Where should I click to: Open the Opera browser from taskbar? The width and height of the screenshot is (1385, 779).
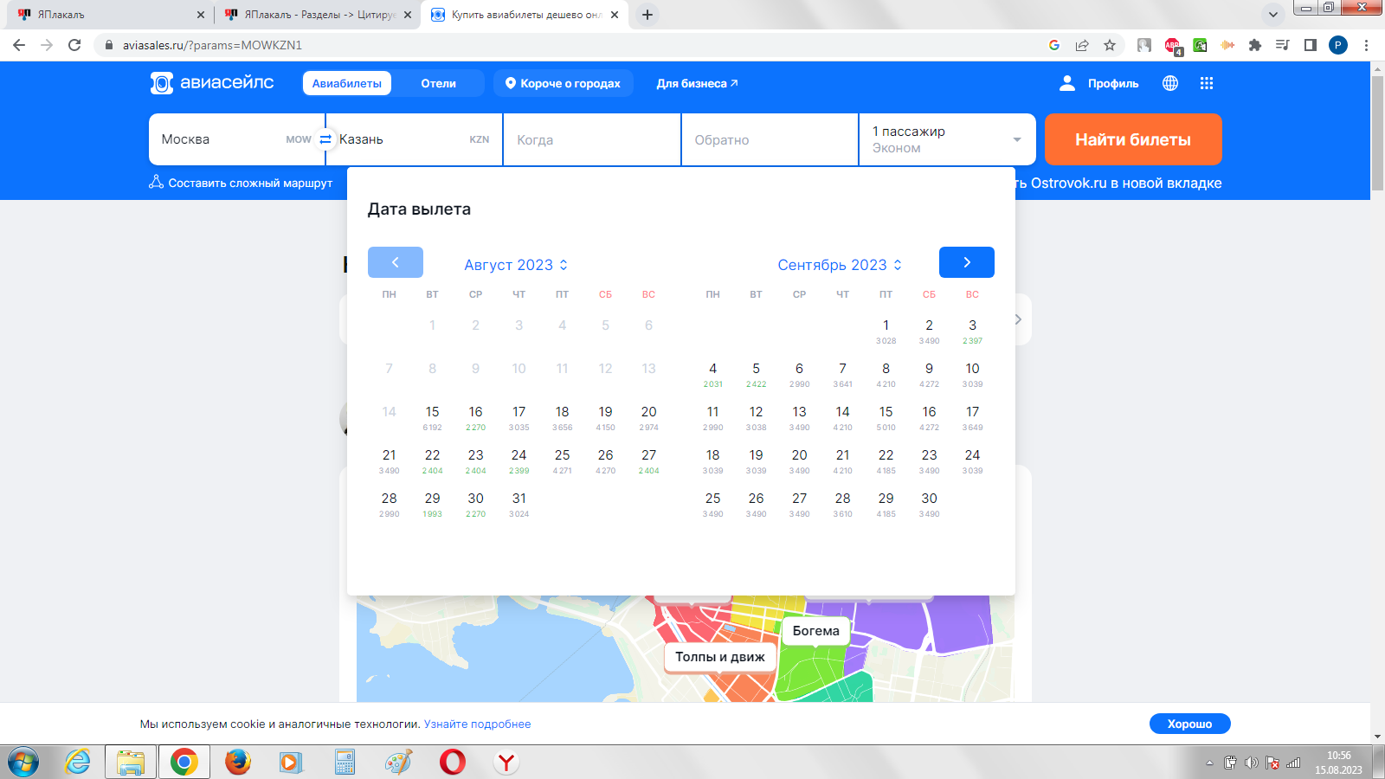452,762
